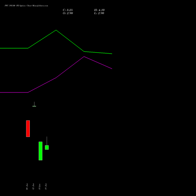Click the date label below the red candle
The width and height of the screenshot is (196, 196).
(27, 187)
